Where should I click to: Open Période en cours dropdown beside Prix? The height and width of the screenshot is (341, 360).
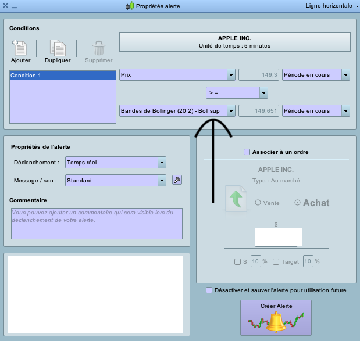click(316, 75)
